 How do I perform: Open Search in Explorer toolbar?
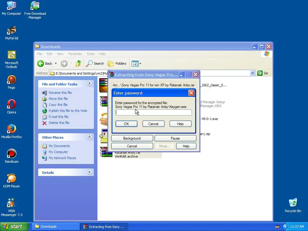(95, 63)
